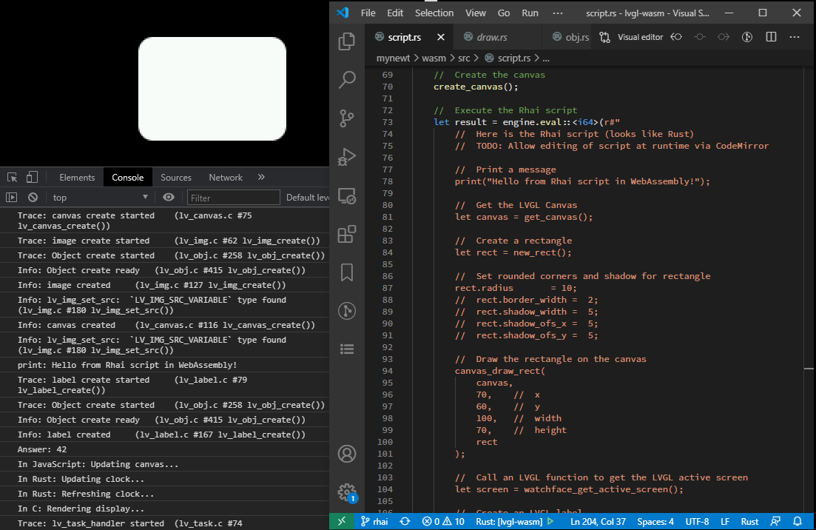816x530 pixels.
Task: Toggle the console sidebar panel
Action: coord(12,197)
